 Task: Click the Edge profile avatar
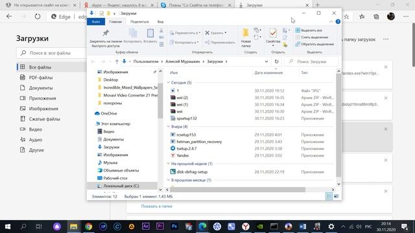pyautogui.click(x=391, y=16)
